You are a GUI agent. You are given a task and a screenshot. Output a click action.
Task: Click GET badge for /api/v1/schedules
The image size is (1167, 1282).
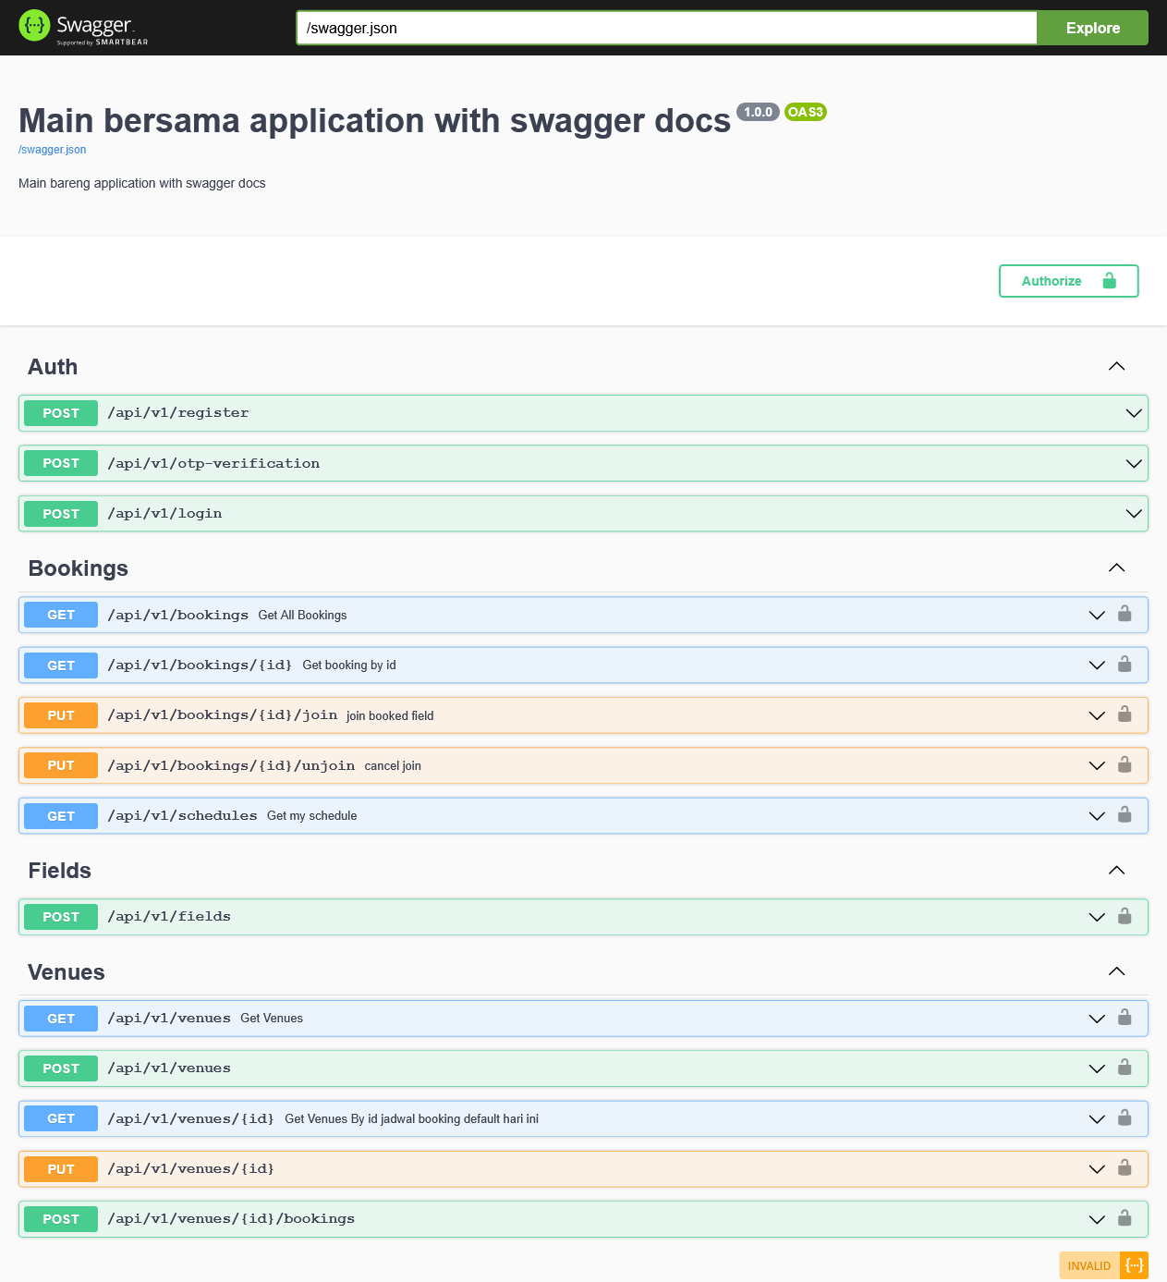click(x=61, y=816)
